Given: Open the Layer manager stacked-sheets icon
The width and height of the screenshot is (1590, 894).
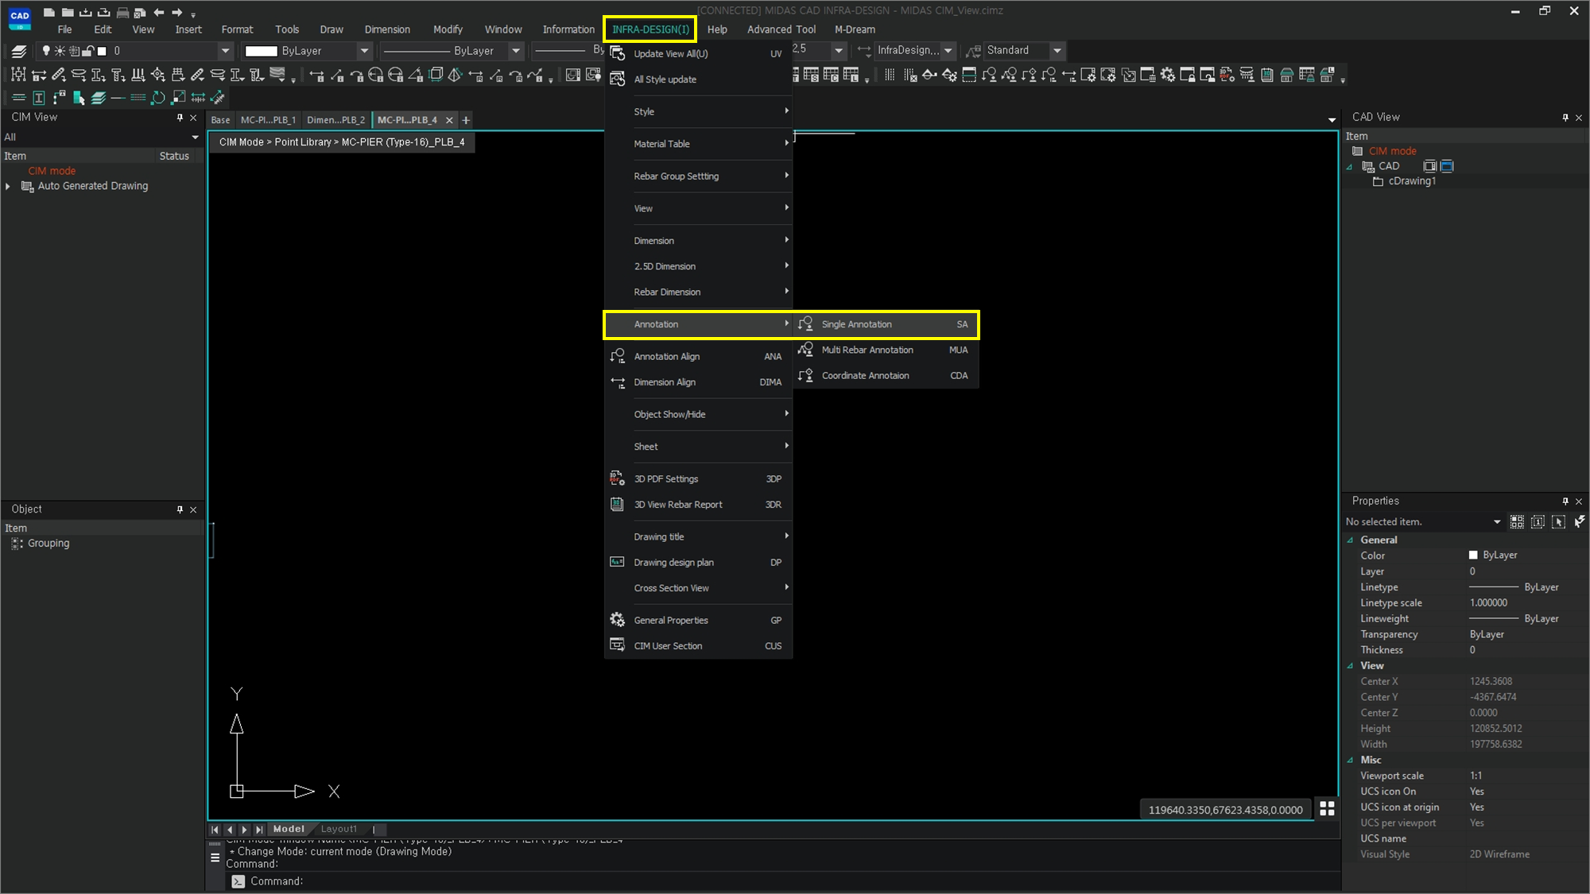Looking at the screenshot, I should pos(19,51).
